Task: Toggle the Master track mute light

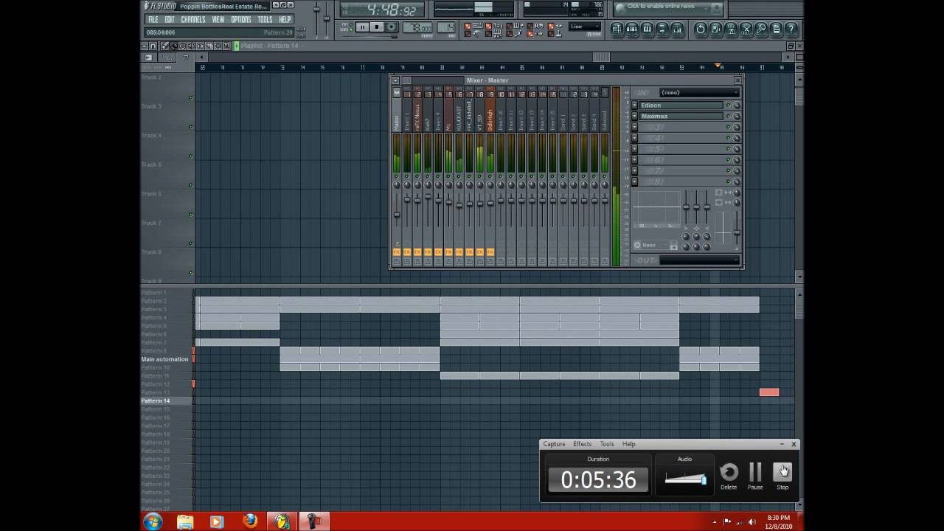Action: click(397, 176)
